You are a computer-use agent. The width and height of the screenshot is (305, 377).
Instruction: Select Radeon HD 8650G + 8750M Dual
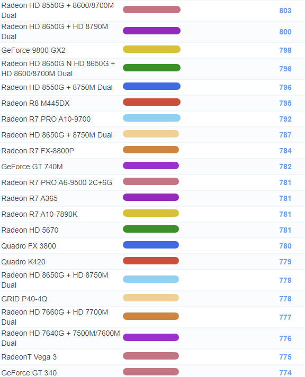coord(57,135)
